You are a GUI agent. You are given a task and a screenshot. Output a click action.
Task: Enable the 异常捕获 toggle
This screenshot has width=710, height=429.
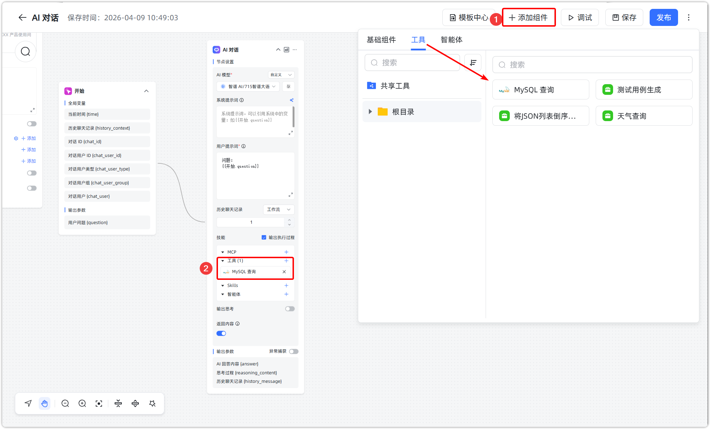click(x=294, y=352)
